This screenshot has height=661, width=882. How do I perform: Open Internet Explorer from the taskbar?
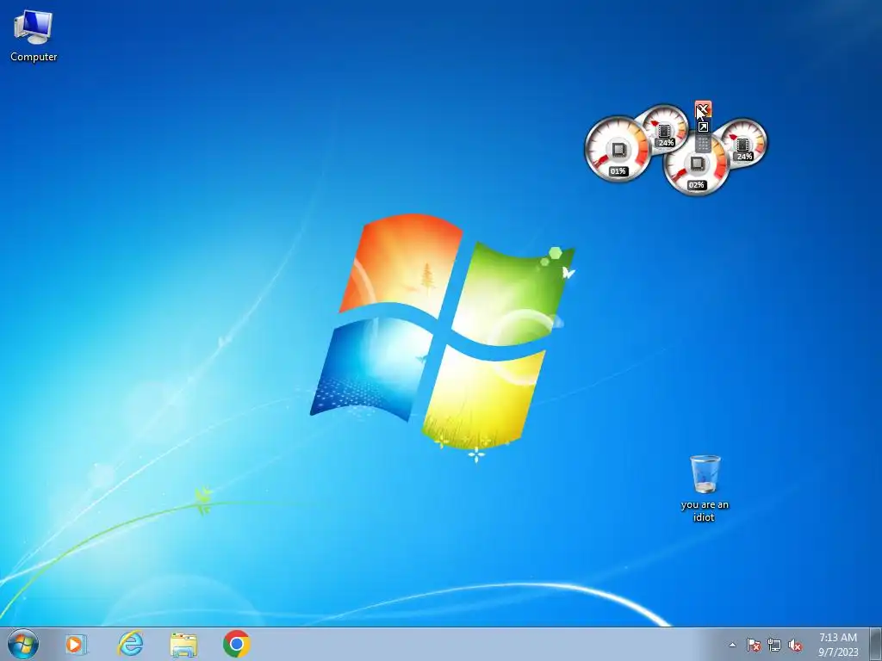coord(130,644)
